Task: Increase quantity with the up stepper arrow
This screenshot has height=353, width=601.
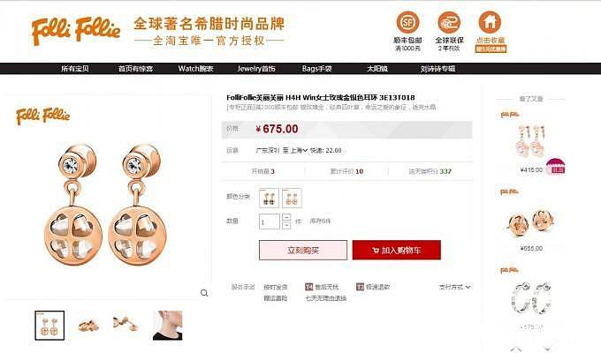Action: (286, 217)
